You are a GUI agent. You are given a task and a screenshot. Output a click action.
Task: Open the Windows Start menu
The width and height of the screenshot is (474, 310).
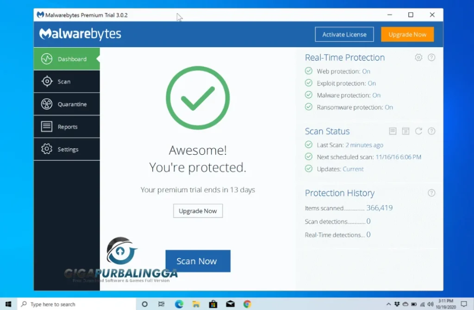(x=9, y=304)
